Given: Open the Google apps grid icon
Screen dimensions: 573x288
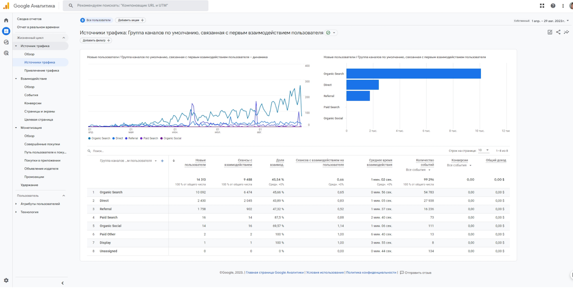Looking at the screenshot, I should pyautogui.click(x=542, y=6).
